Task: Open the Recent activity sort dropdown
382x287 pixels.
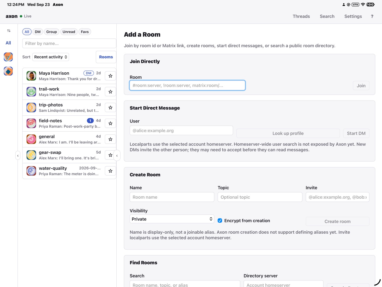Action: pyautogui.click(x=51, y=57)
